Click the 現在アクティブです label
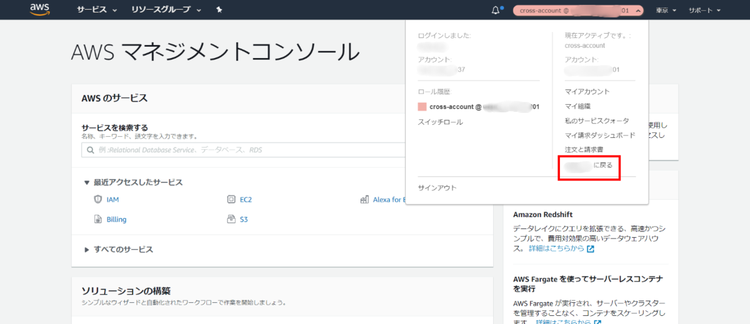 click(597, 36)
